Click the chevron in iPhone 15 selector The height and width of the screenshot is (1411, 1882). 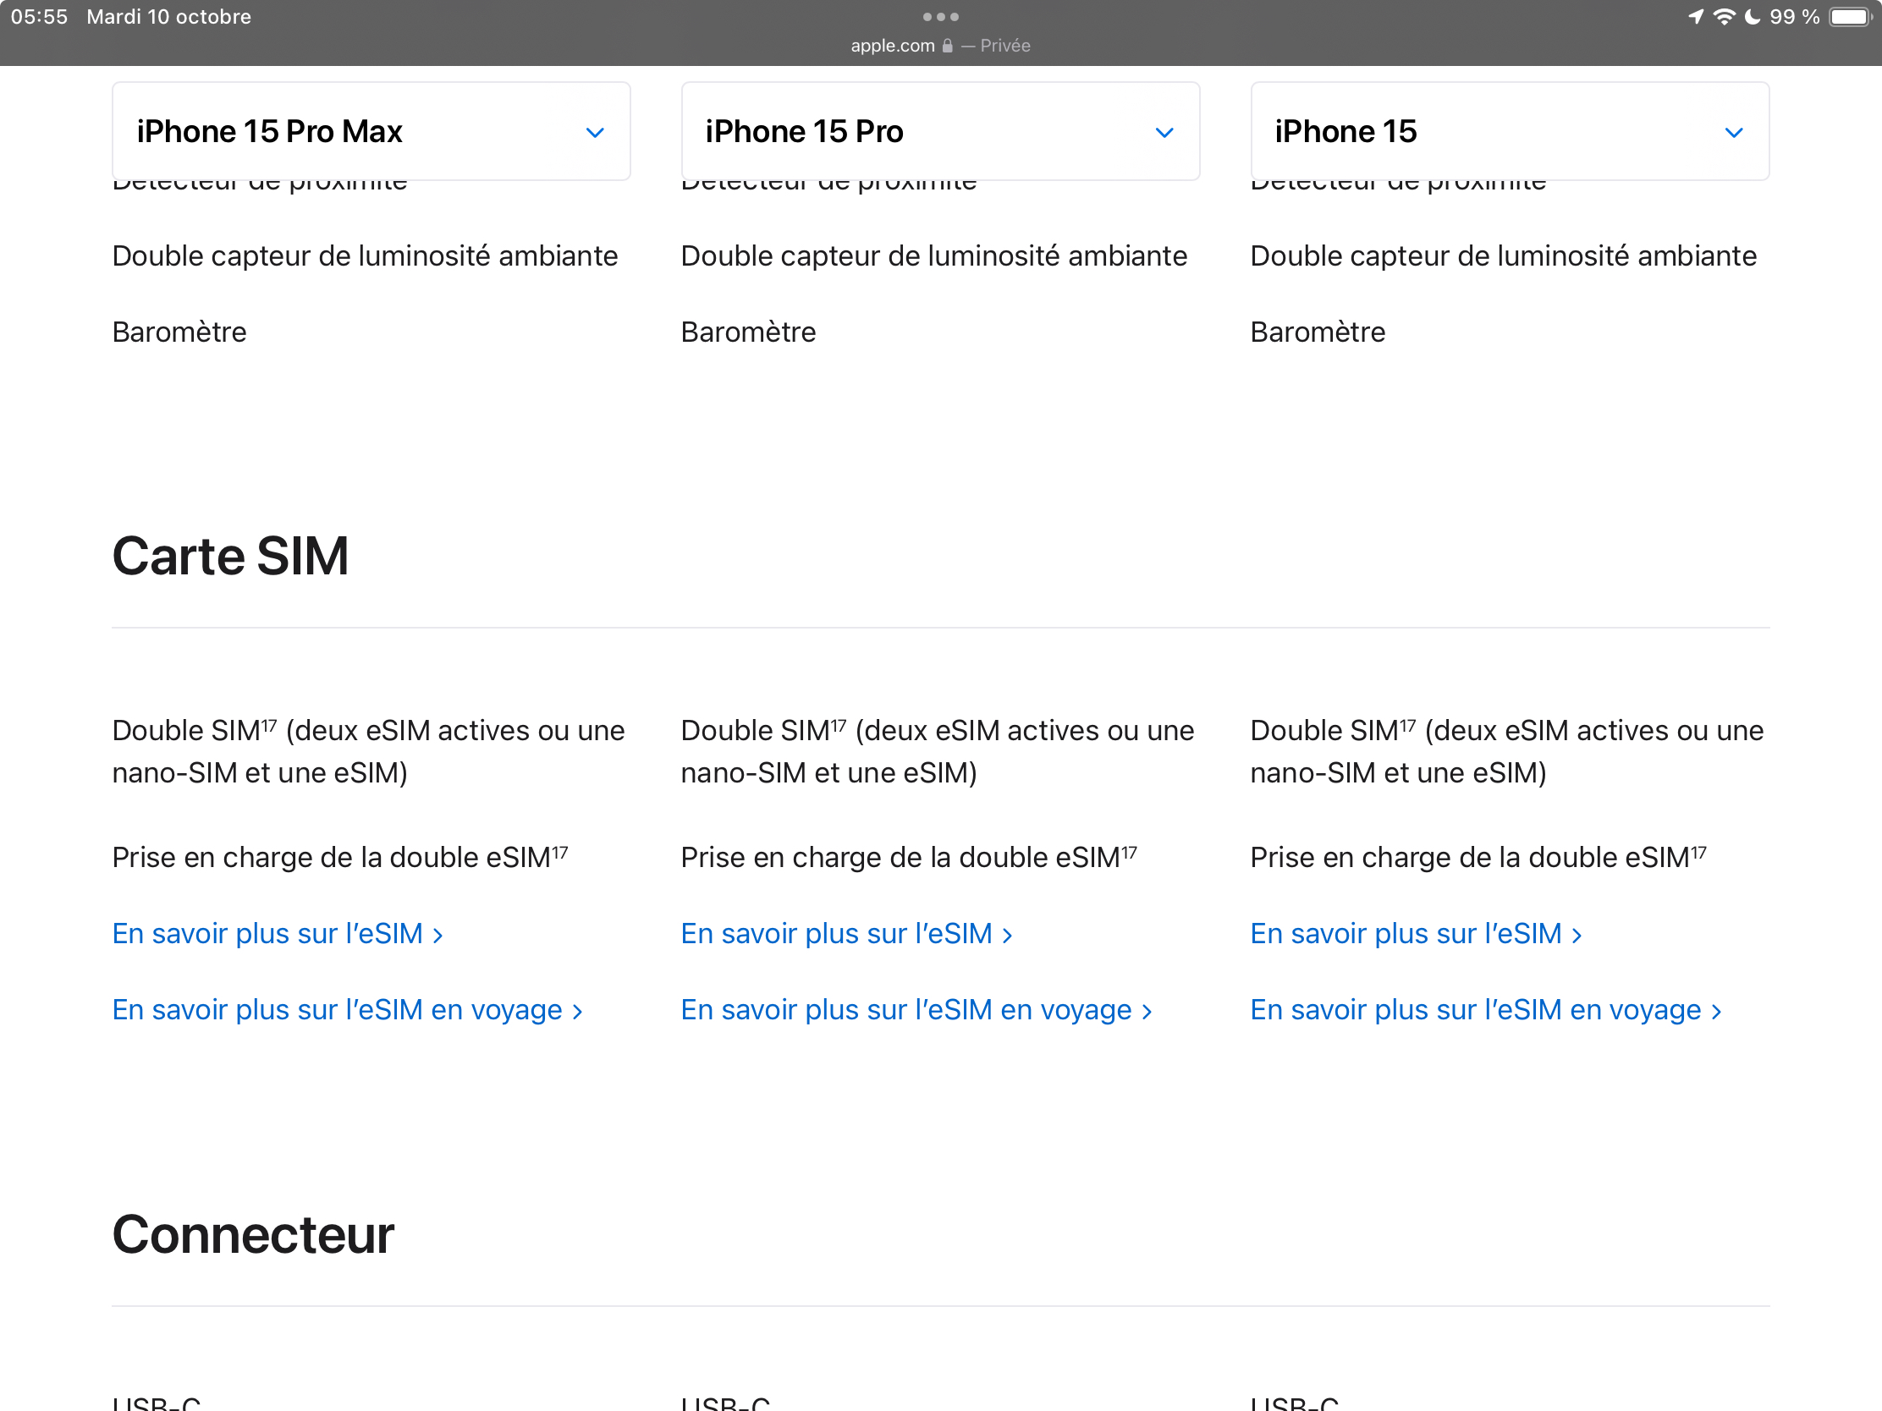pos(1733,133)
